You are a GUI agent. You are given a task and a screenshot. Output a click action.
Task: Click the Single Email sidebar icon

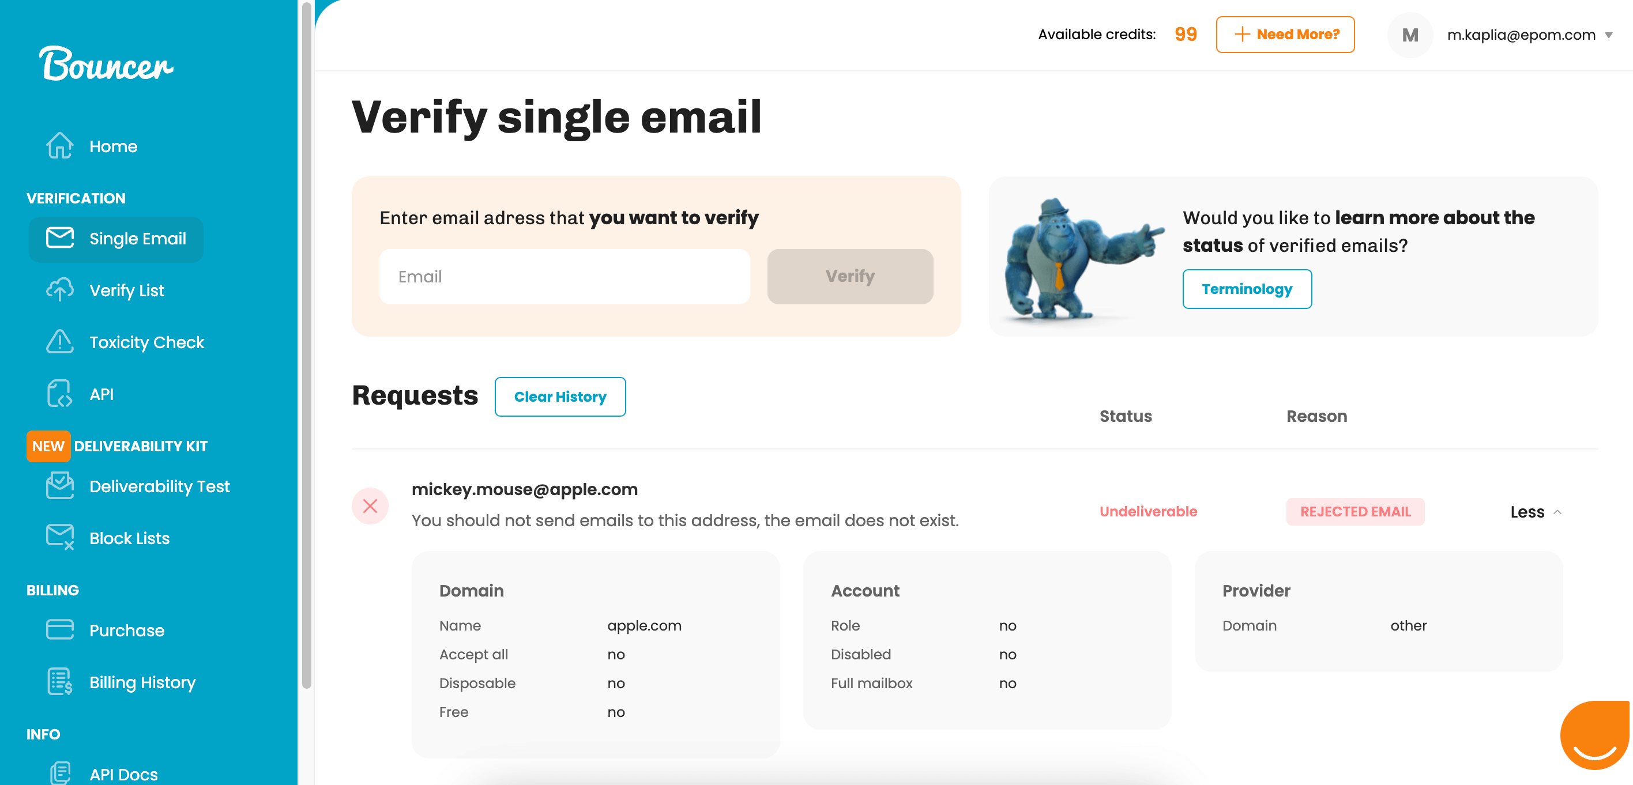[59, 239]
